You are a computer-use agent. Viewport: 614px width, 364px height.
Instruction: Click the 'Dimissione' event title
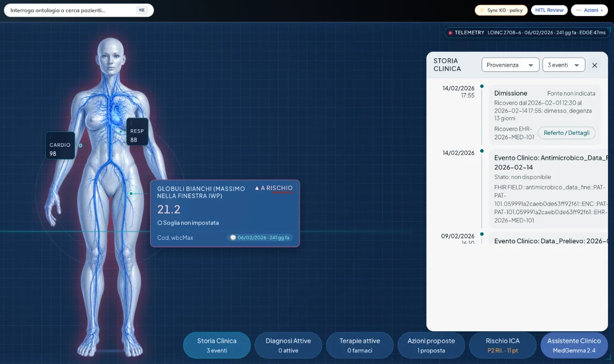tap(511, 93)
